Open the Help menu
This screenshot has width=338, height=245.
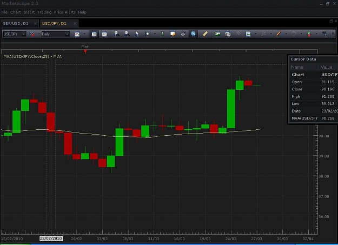pos(82,12)
